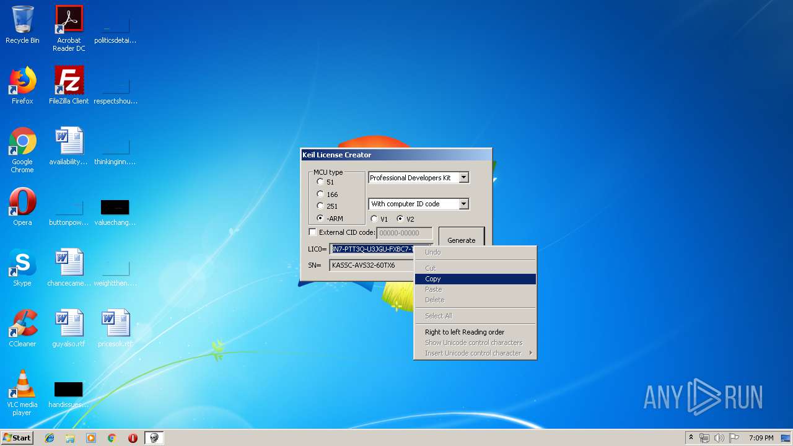Open the Firefox desktop shortcut
Image resolution: width=793 pixels, height=446 pixels.
22,85
